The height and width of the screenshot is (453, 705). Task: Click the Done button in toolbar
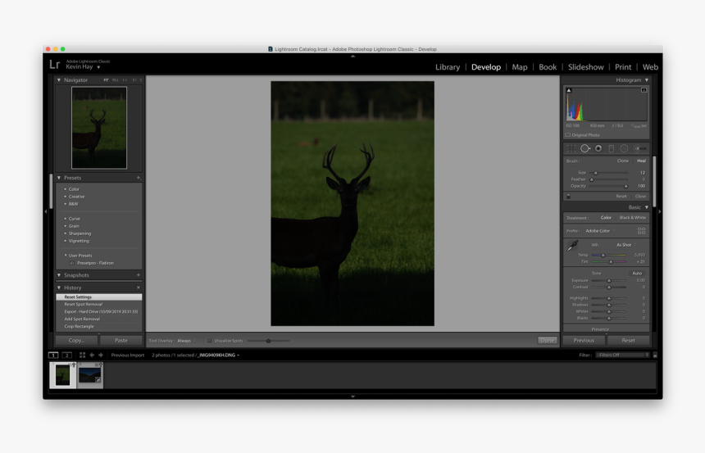point(547,341)
